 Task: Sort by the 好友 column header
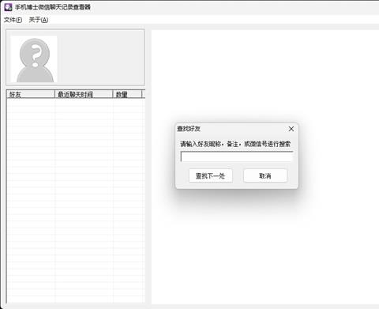[x=31, y=94]
